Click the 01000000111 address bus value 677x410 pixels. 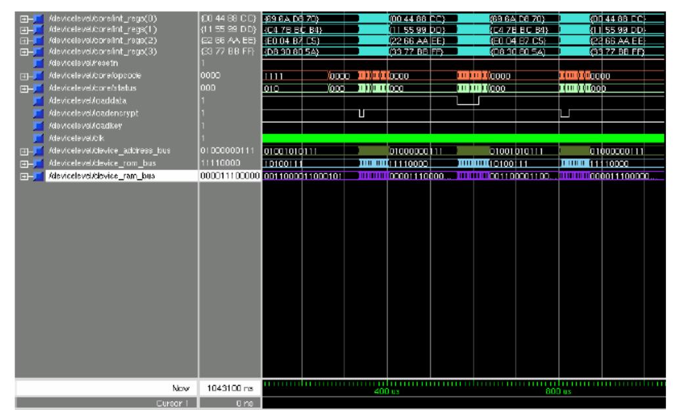tap(228, 150)
